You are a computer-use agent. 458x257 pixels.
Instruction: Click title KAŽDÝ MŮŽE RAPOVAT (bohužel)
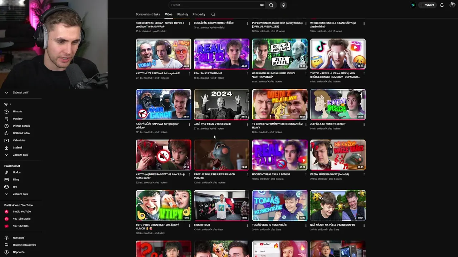[x=329, y=174]
